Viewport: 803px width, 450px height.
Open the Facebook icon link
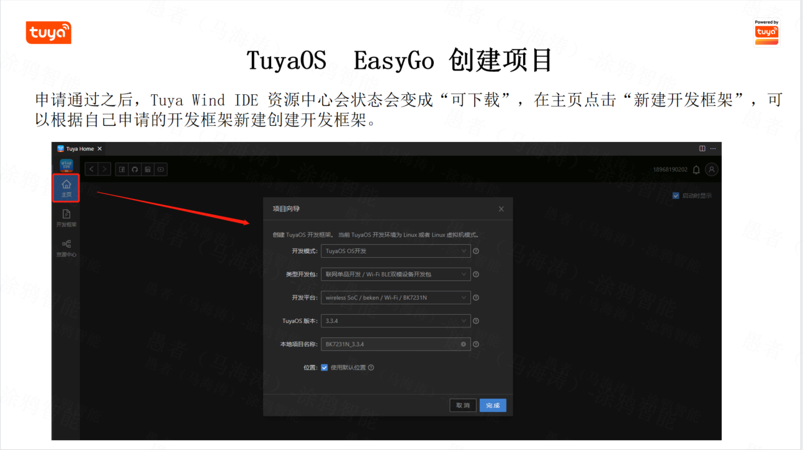point(122,169)
